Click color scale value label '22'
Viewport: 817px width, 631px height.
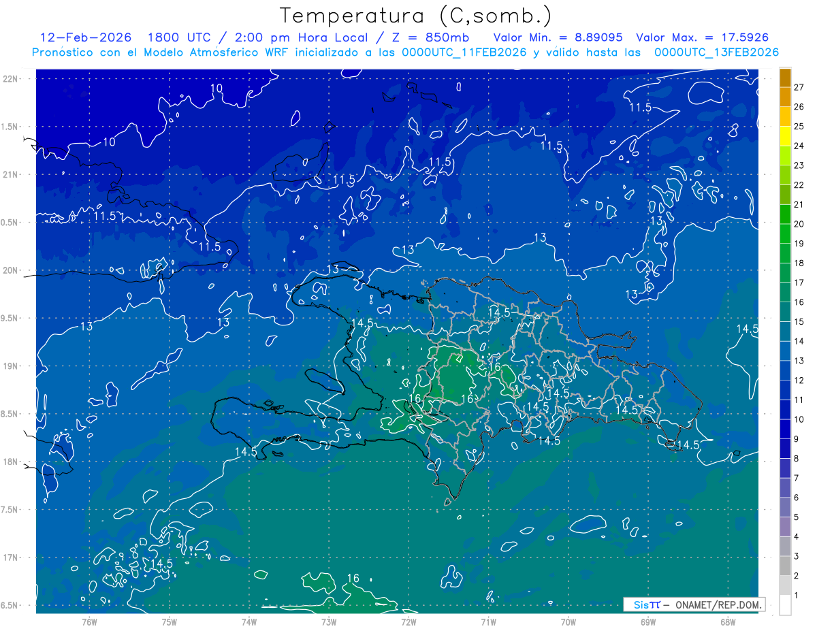[799, 185]
